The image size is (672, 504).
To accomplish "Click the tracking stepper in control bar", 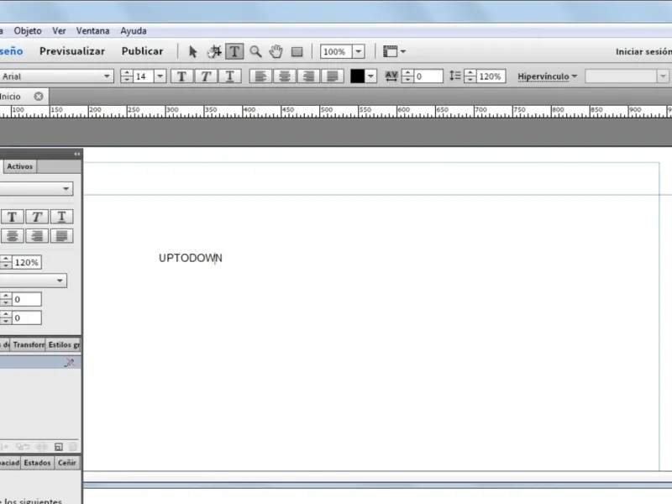I will click(x=407, y=76).
